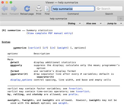Click the 'detail' option text
The image size is (124, 109).
15,62
